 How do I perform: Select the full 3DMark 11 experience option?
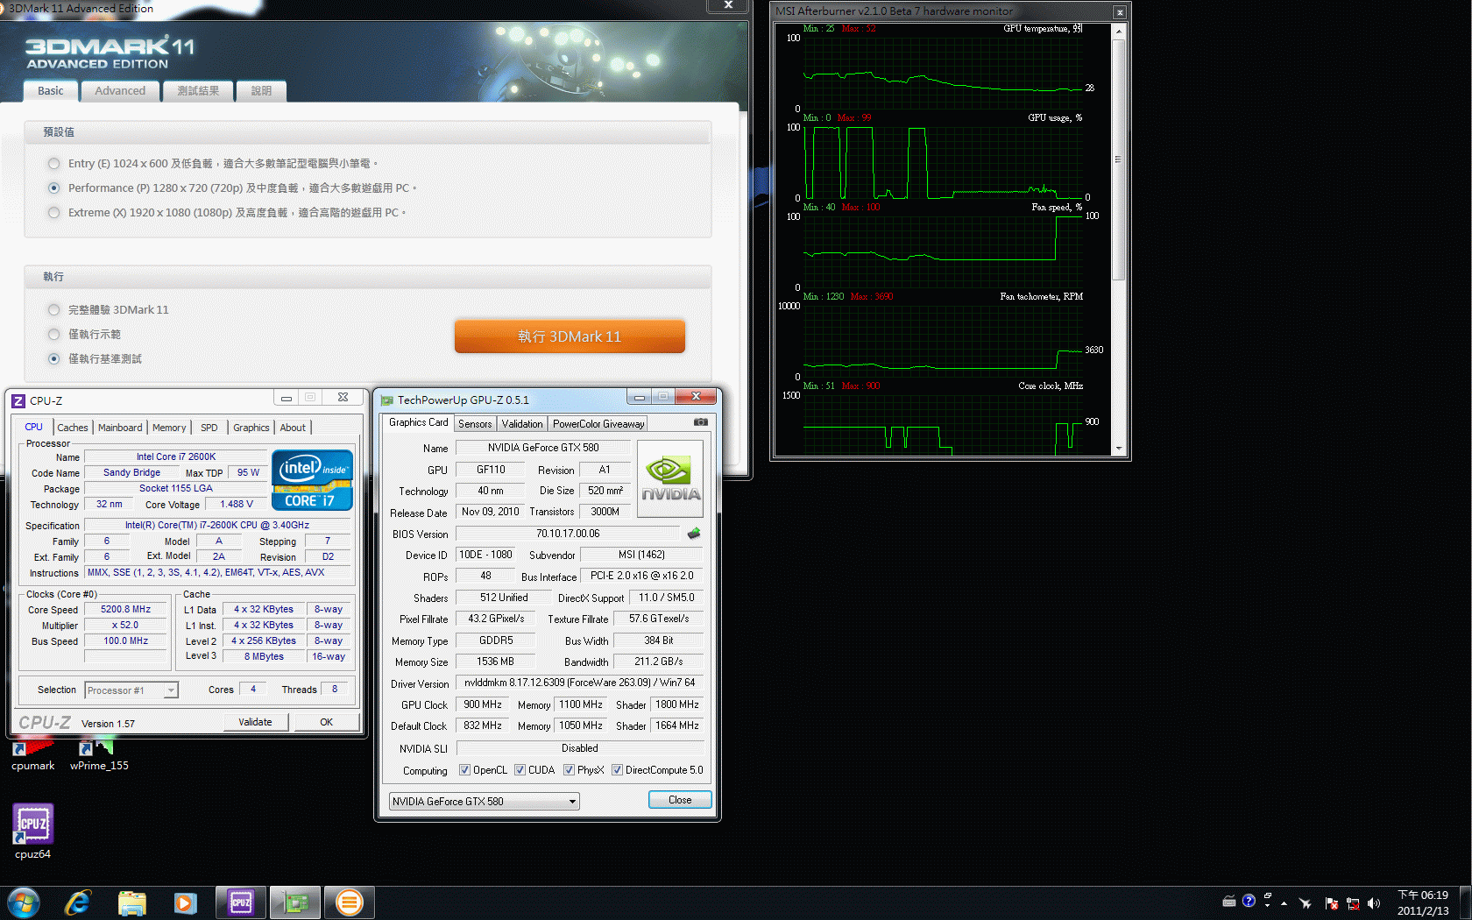(54, 310)
